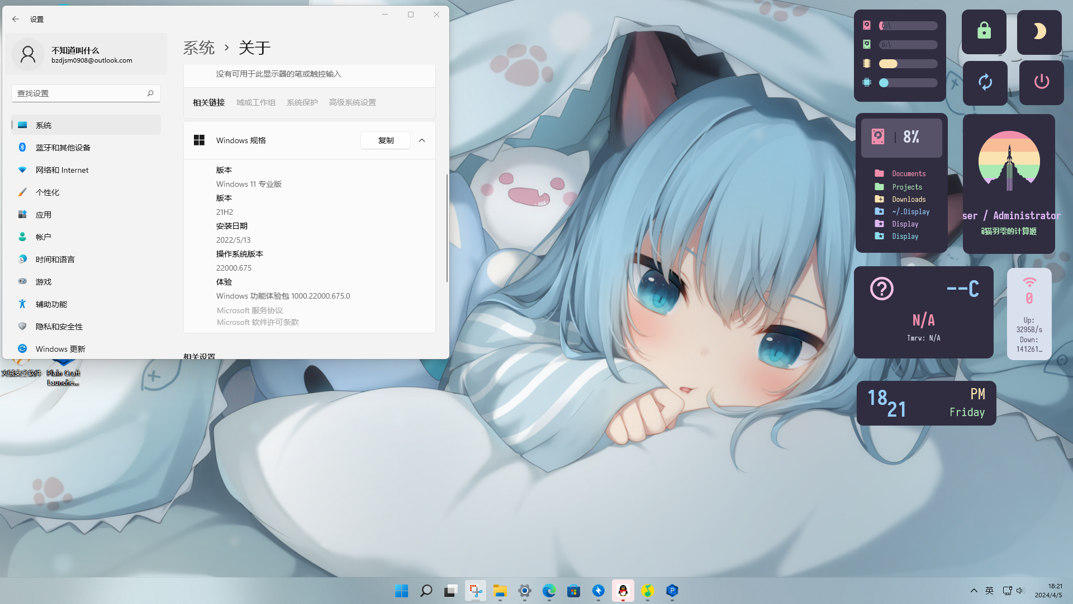Open the Windows Start button
Viewport: 1073px width, 604px height.
point(402,591)
